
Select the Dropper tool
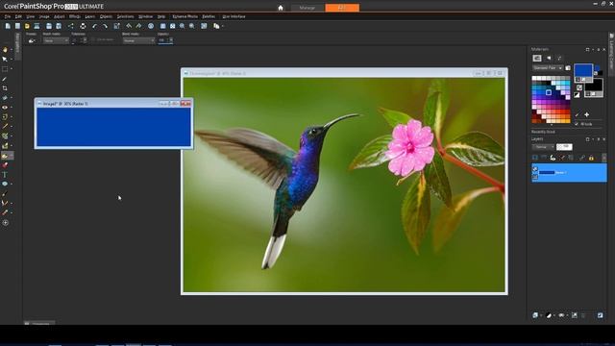(5, 79)
